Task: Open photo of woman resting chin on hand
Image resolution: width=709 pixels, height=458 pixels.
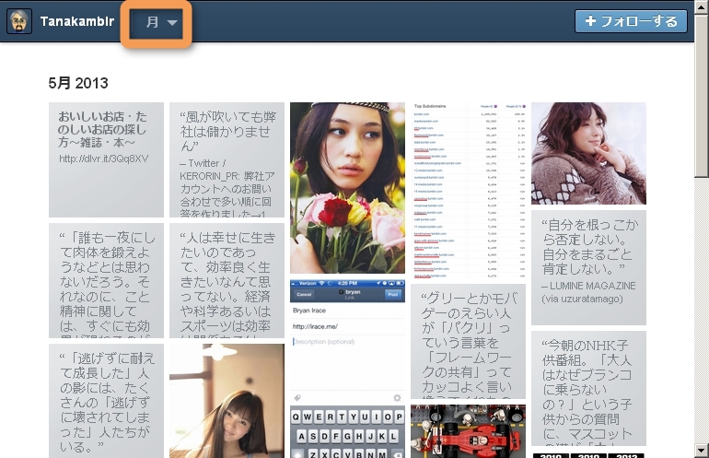Action: click(x=588, y=153)
